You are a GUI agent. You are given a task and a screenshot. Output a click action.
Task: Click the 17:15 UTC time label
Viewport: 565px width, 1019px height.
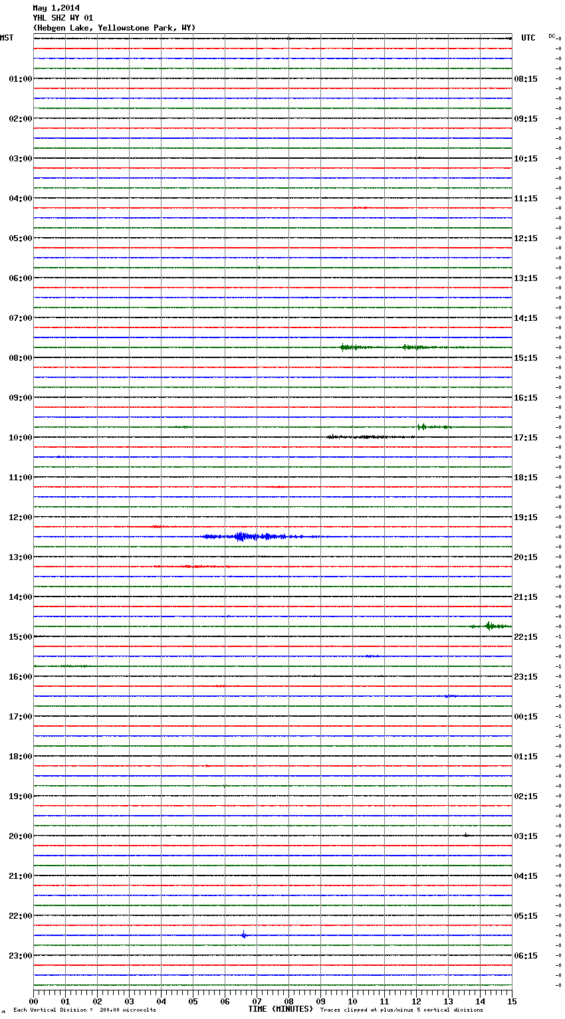click(x=526, y=438)
